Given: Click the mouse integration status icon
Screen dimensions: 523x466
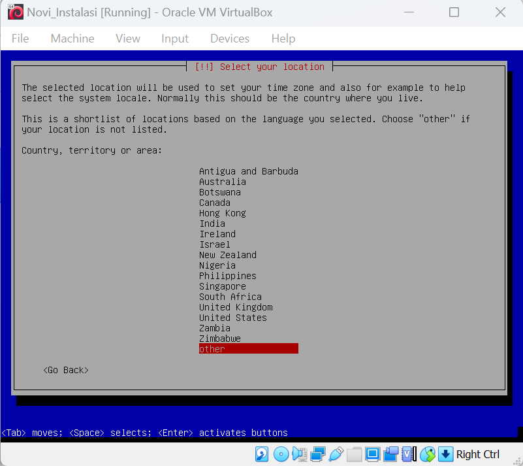Looking at the screenshot, I should pos(428,454).
